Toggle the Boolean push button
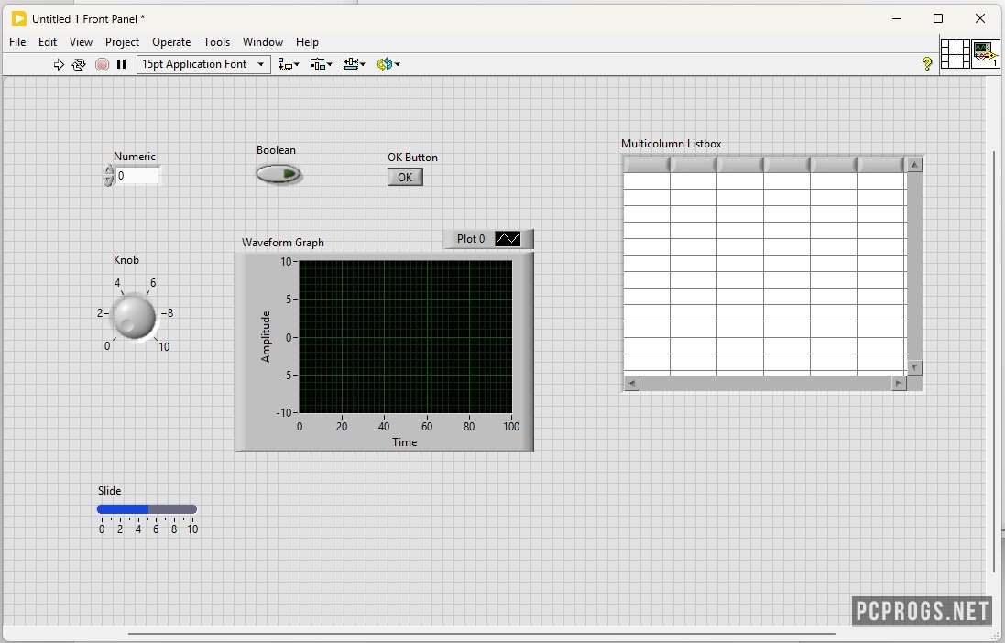Image resolution: width=1005 pixels, height=643 pixels. [279, 174]
